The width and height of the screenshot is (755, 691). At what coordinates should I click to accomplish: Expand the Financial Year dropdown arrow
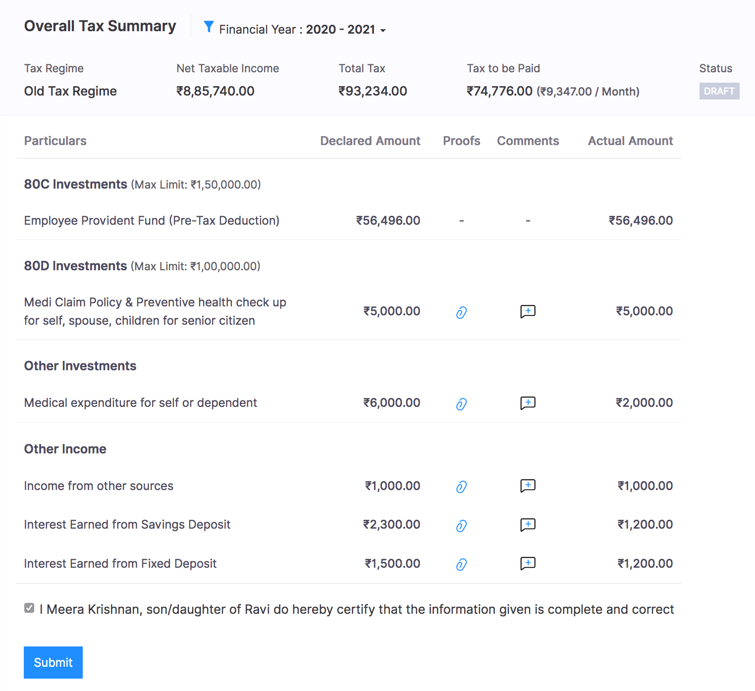[383, 31]
